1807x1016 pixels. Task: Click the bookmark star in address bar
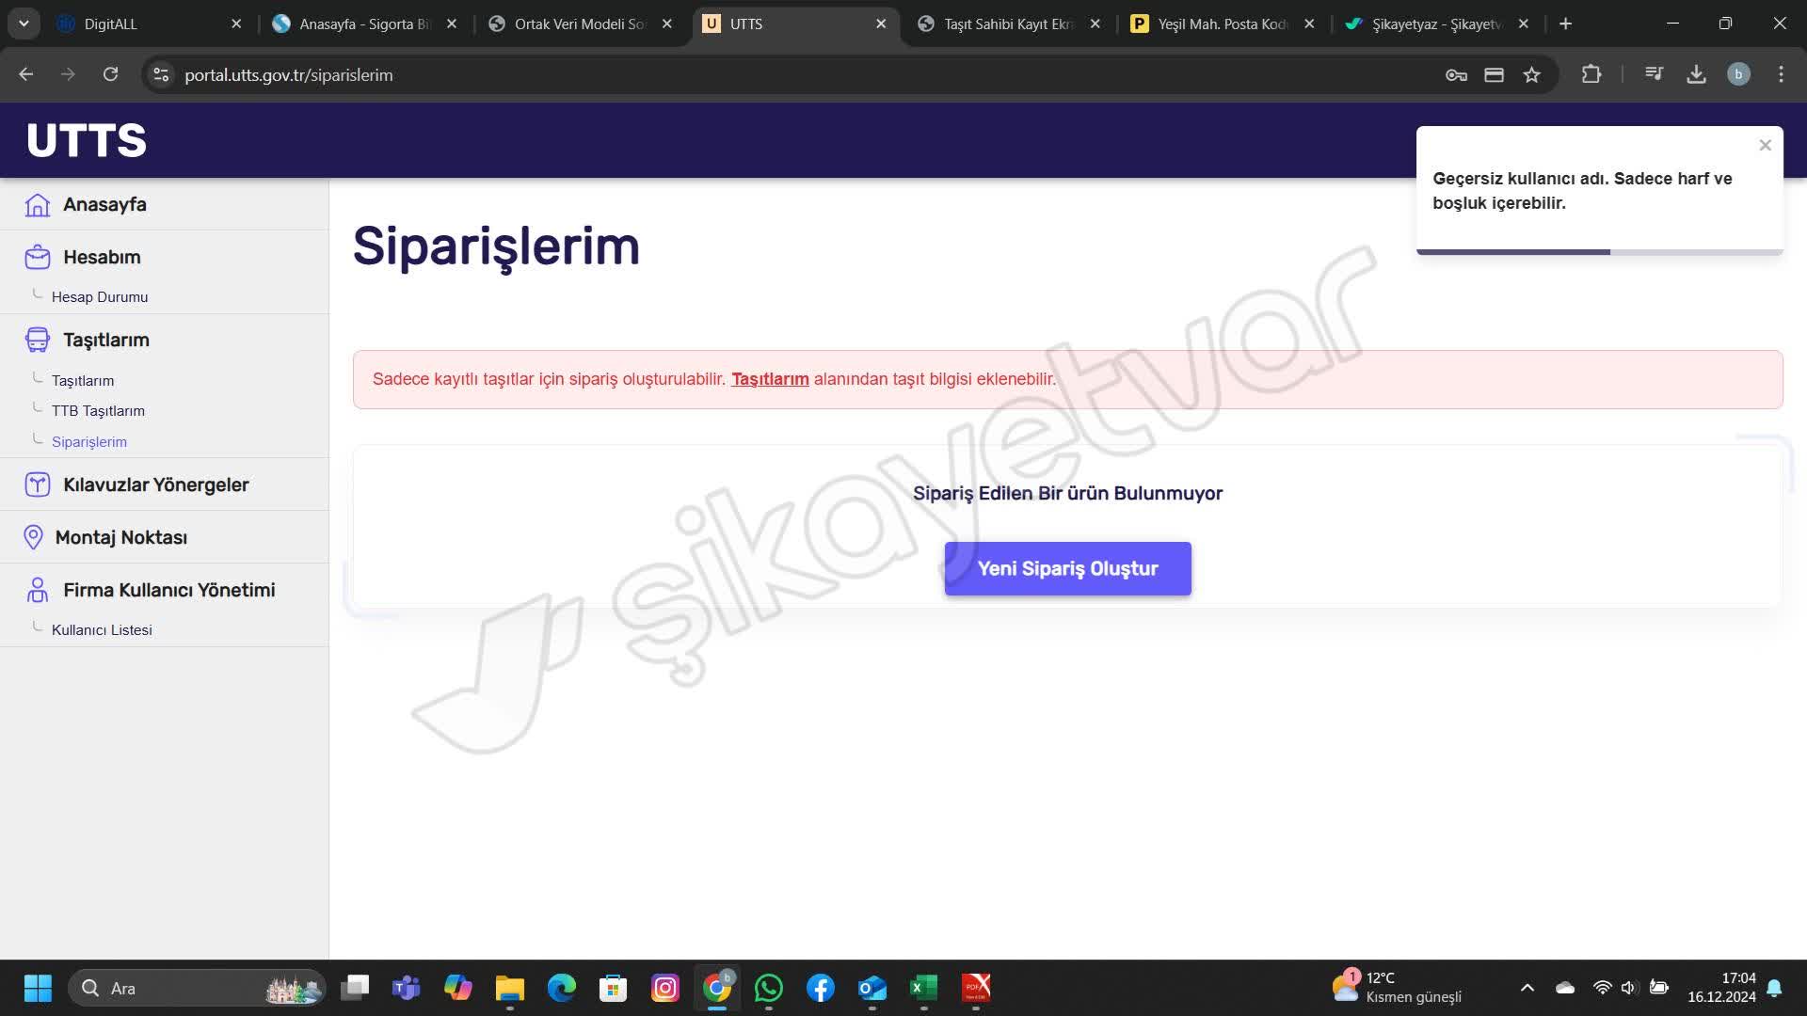click(1530, 74)
